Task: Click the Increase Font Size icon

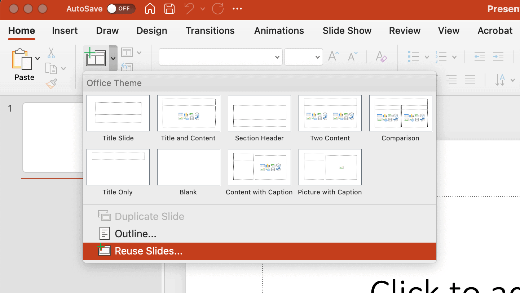Action: [334, 57]
